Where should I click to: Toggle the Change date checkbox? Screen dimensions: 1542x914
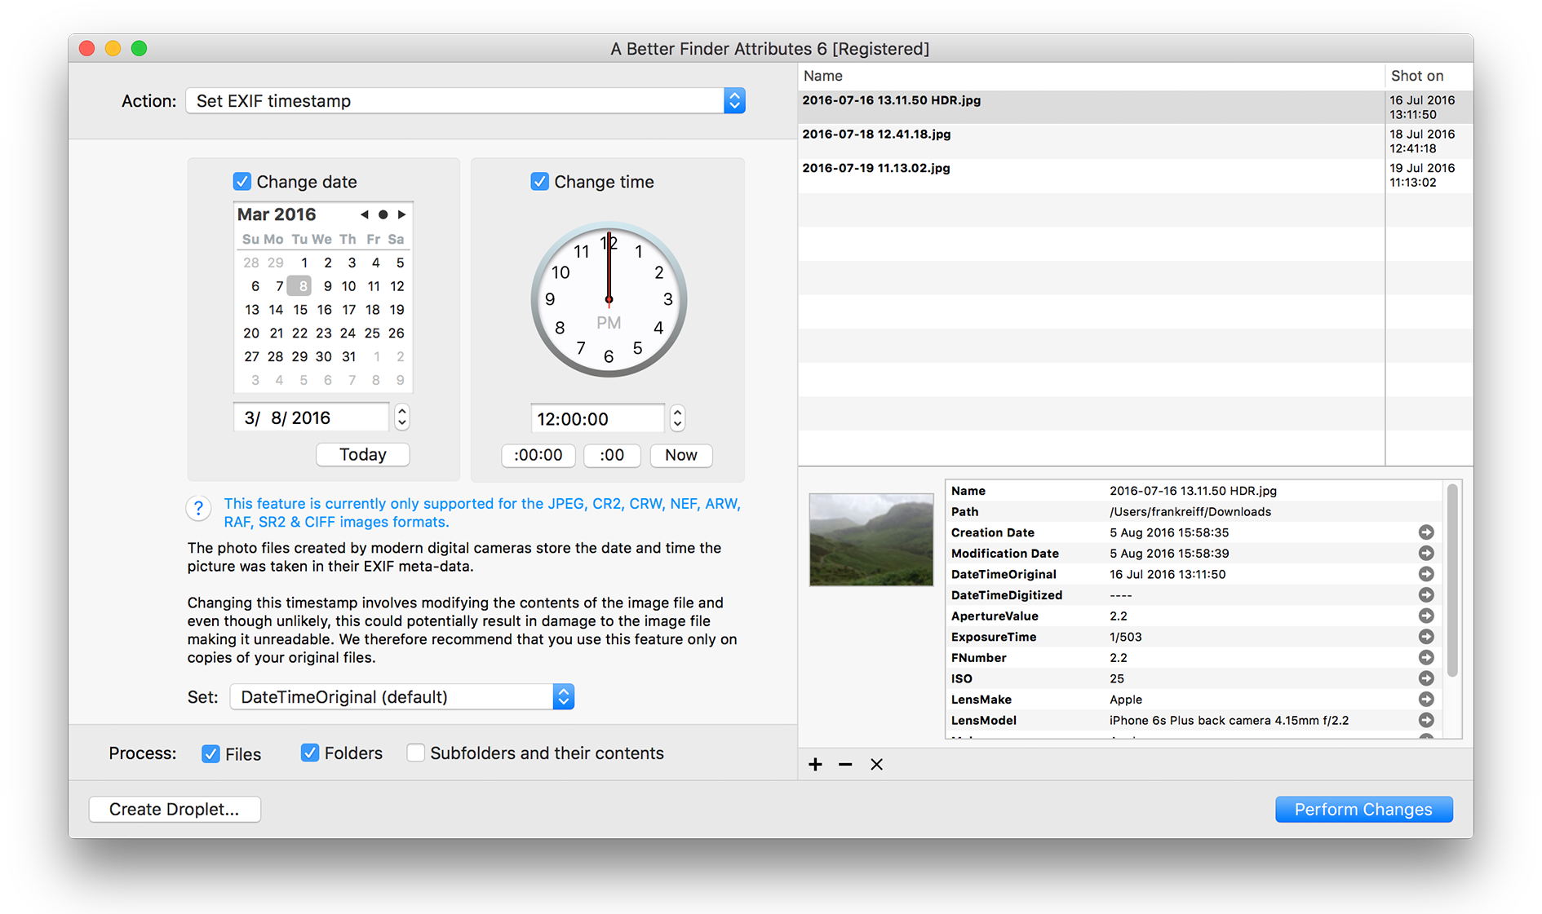(241, 181)
